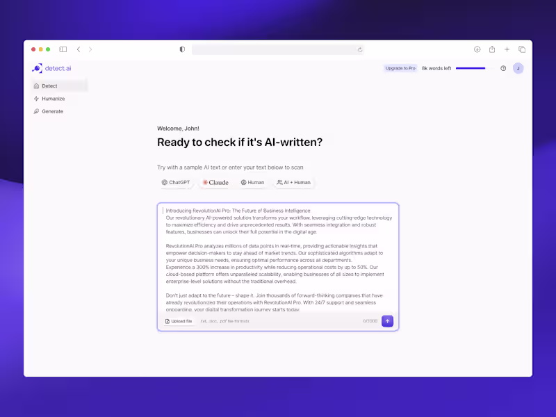
Task: Click the privacy shield icon
Action: point(182,49)
